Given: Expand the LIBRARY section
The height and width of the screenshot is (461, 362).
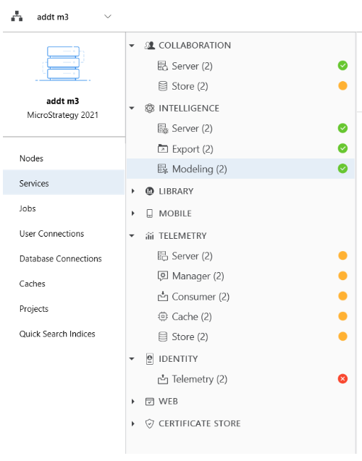Looking at the screenshot, I should pyautogui.click(x=133, y=191).
